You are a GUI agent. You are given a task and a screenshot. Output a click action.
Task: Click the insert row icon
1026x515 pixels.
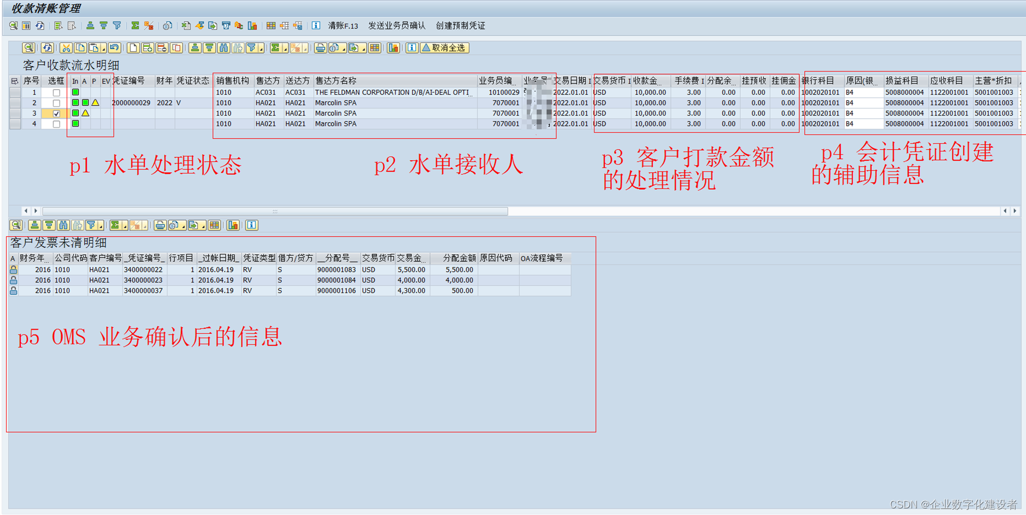[x=148, y=48]
